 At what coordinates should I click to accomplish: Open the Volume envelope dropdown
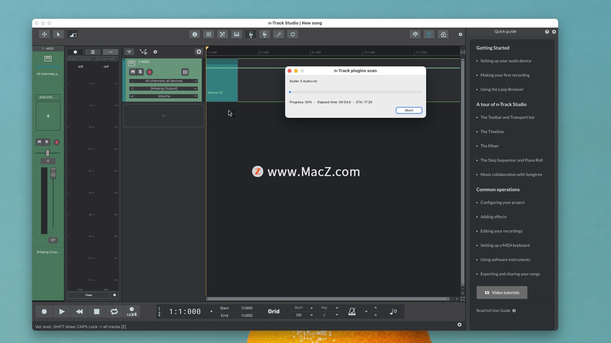[164, 96]
